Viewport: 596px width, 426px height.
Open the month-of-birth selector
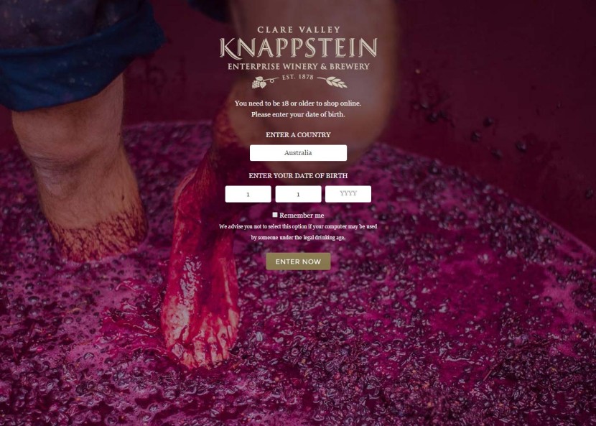point(298,194)
